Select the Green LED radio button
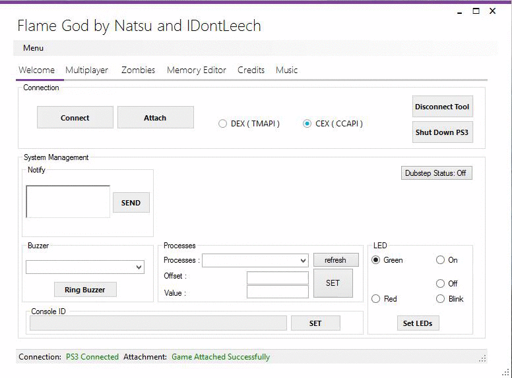Viewport: 512px width, 378px height. click(376, 260)
